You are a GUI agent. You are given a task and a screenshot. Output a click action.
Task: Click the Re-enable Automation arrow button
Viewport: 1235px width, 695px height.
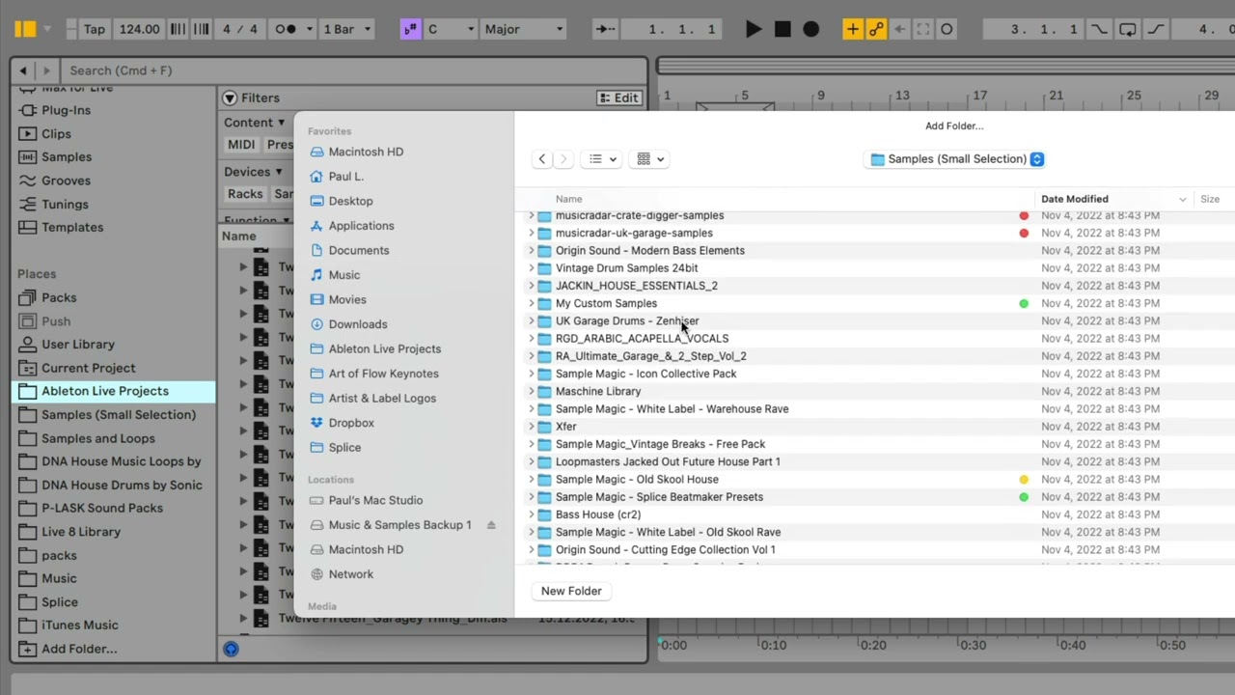[900, 29]
